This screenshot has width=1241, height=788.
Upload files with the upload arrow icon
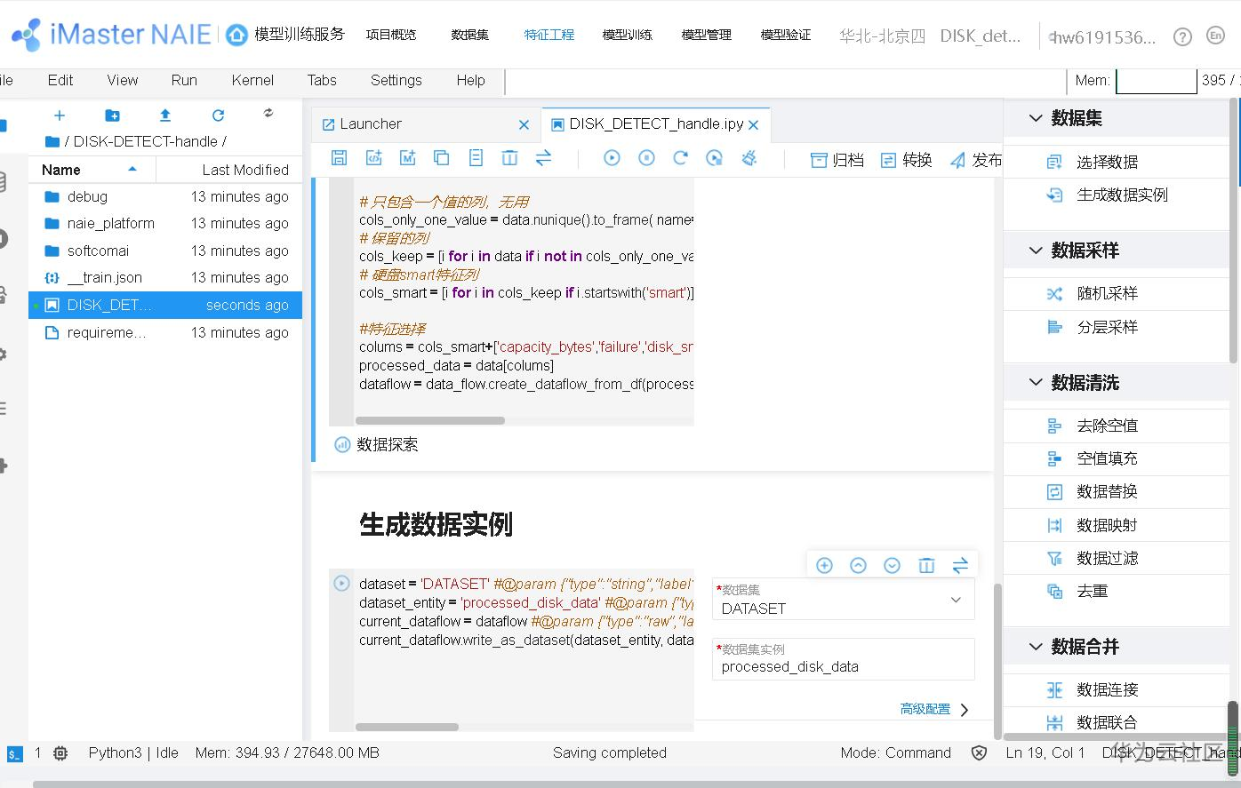coord(165,115)
